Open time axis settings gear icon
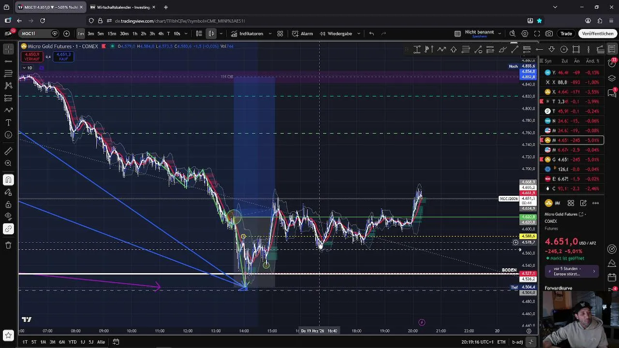The height and width of the screenshot is (348, 619). click(529, 331)
